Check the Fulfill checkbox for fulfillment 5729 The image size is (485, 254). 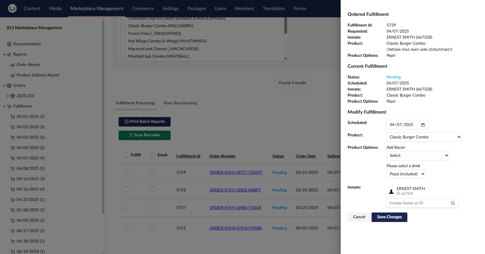point(126,172)
